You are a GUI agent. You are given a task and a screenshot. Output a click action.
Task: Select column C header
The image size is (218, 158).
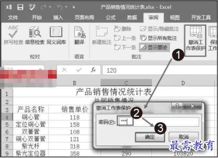tap(126, 83)
